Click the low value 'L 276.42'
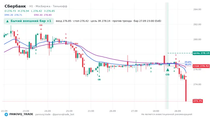Image resolution: width=210 pixels, height=118 pixels. pyautogui.click(x=36, y=11)
